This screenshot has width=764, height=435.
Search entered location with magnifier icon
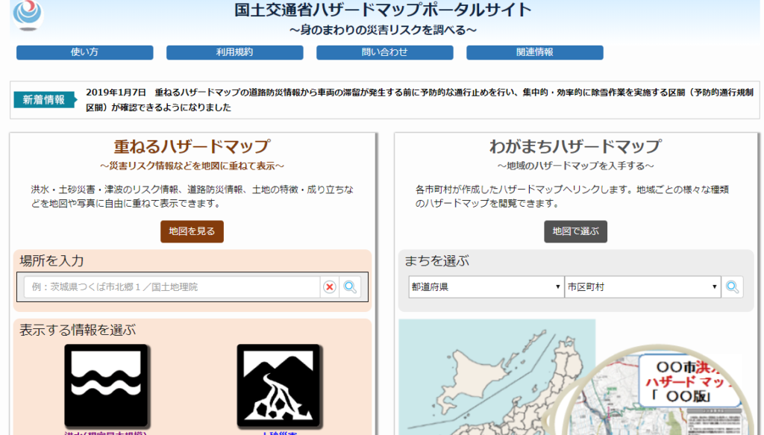pyautogui.click(x=350, y=287)
